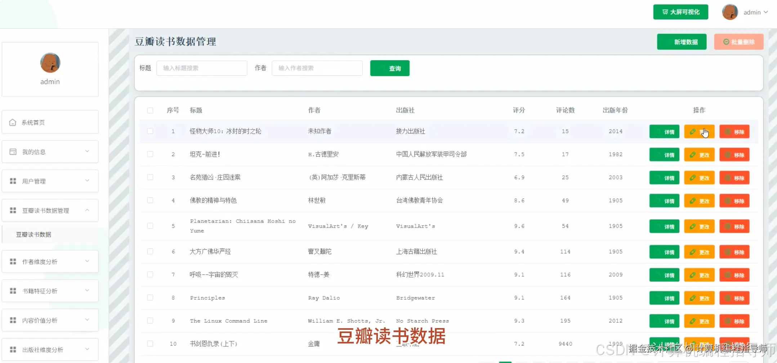Expand the 我的信息 chevron

click(x=87, y=151)
